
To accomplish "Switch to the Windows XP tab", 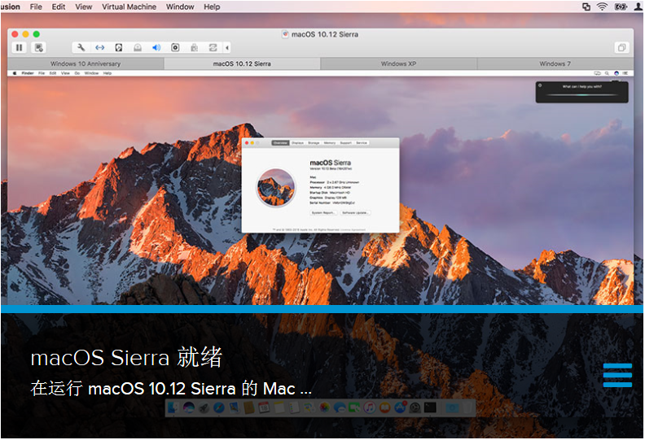I will click(x=398, y=63).
